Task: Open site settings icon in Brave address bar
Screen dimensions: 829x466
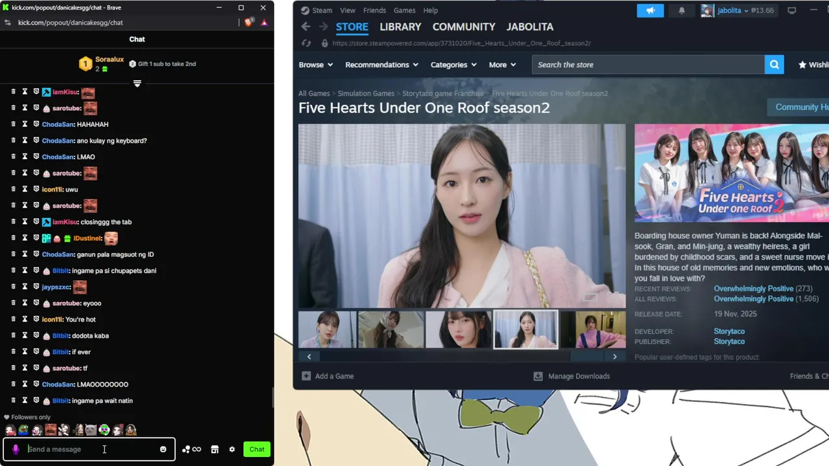Action: tap(8, 22)
